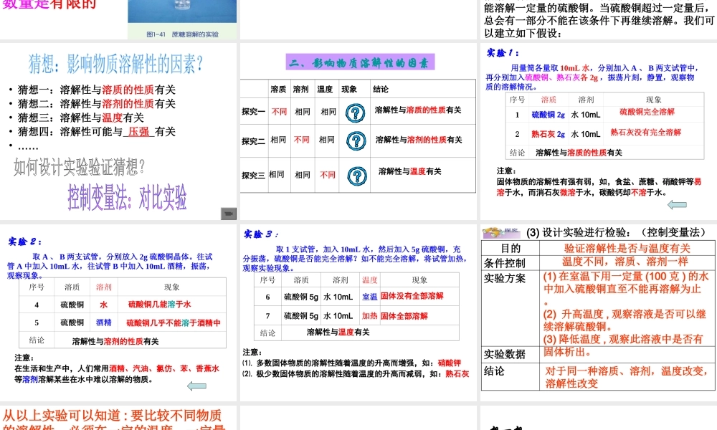Click the 探究三 row label
Screen dimensions: 717x430
pos(253,176)
